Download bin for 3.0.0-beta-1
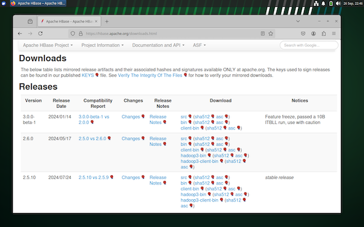 [x=184, y=122]
